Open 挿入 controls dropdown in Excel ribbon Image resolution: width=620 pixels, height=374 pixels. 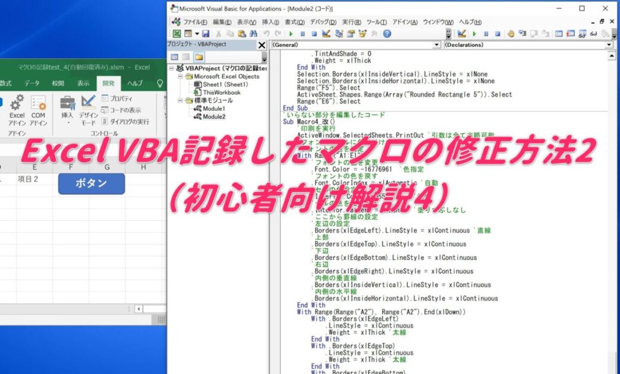67,110
